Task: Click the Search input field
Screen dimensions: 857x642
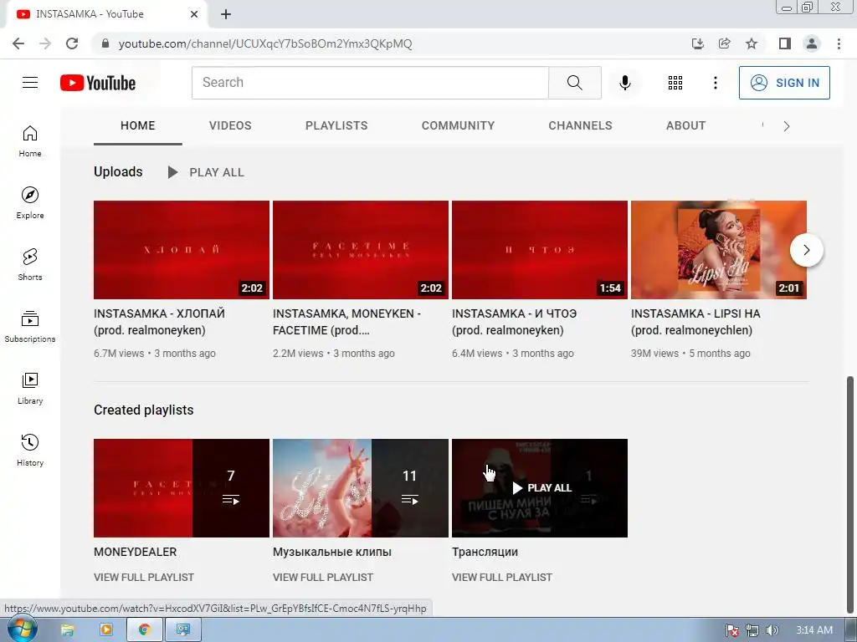Action: tap(370, 83)
